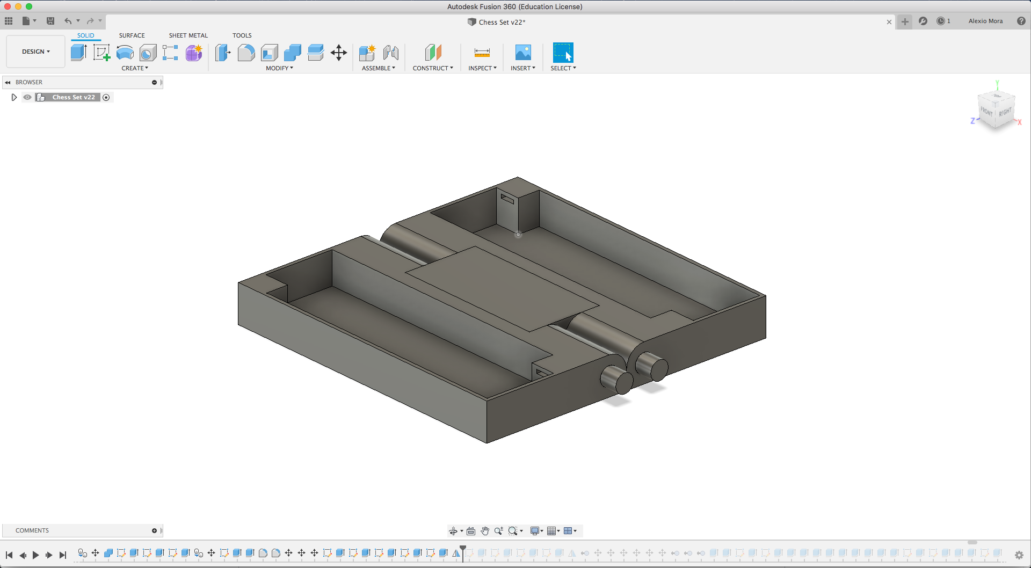The height and width of the screenshot is (568, 1031).
Task: Click the Save icon
Action: [x=50, y=21]
